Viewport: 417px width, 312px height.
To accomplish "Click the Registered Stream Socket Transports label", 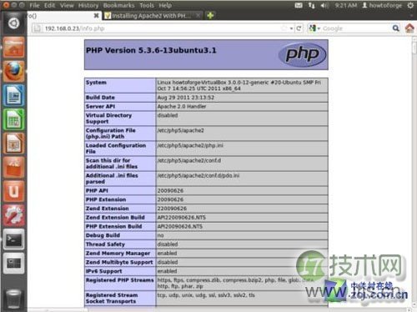I will coord(112,298).
